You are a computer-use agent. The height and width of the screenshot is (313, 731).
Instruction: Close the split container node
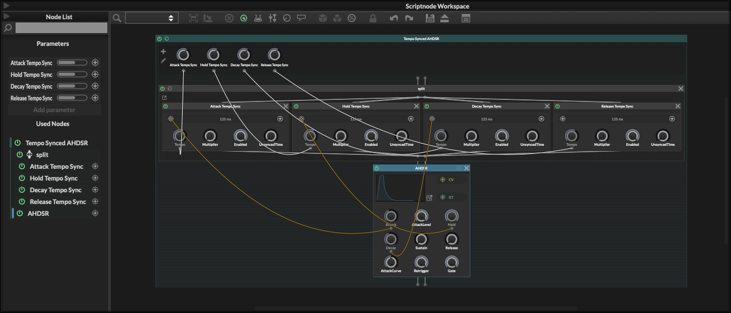(681, 89)
